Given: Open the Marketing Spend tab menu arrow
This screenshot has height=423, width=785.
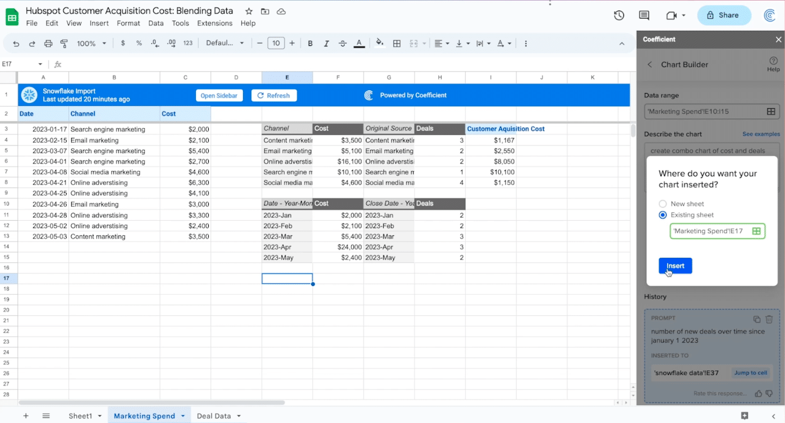Looking at the screenshot, I should (x=183, y=416).
